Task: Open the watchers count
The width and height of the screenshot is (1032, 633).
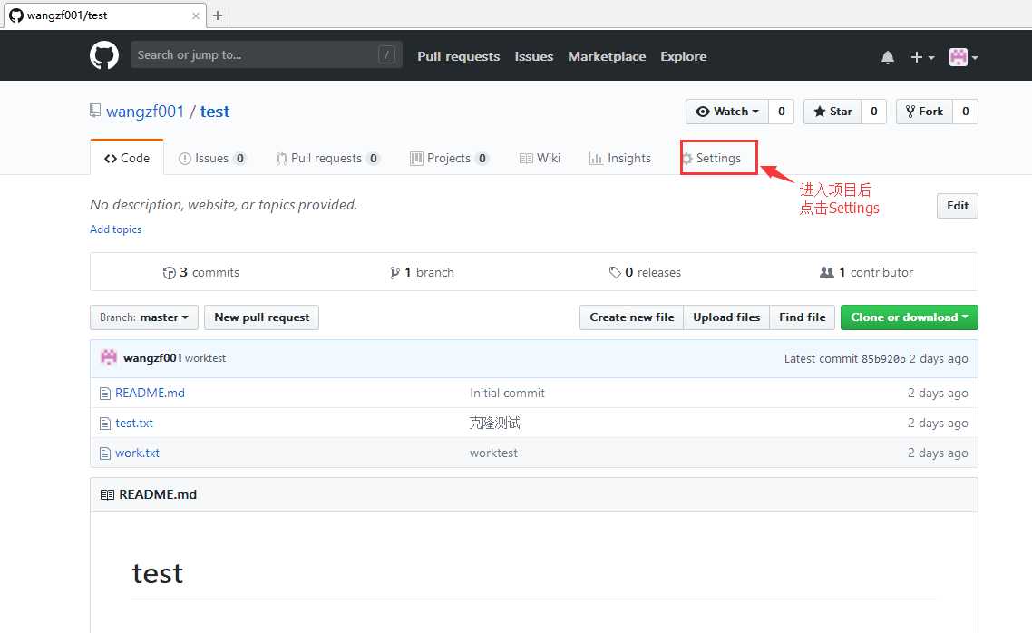Action: pos(781,112)
